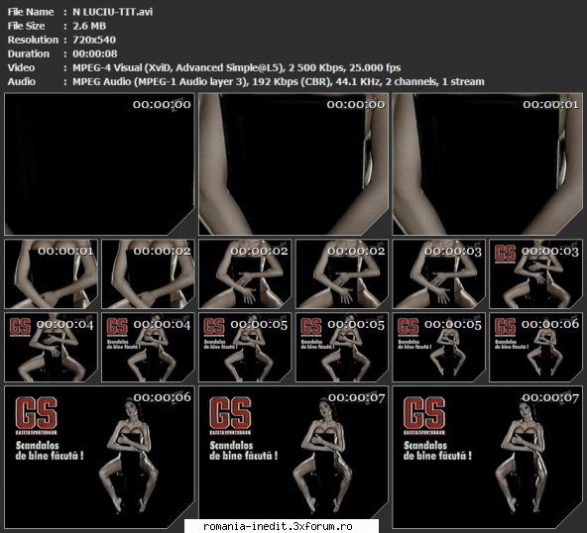The height and width of the screenshot is (533, 587).
Task: Open the 00:00:03 frame with GS logo
Action: [x=536, y=273]
